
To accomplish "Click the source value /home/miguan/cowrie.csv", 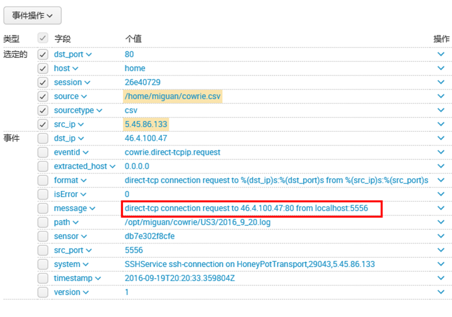I will click(172, 96).
